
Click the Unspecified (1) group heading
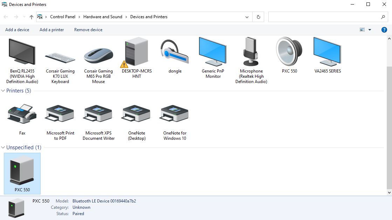[24, 147]
